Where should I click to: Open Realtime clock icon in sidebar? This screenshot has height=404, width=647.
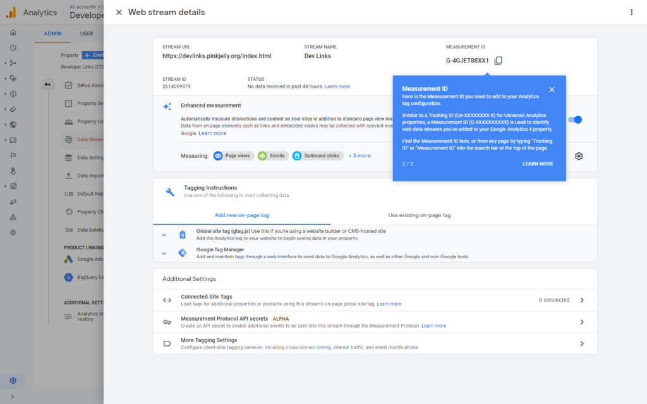coord(13,47)
